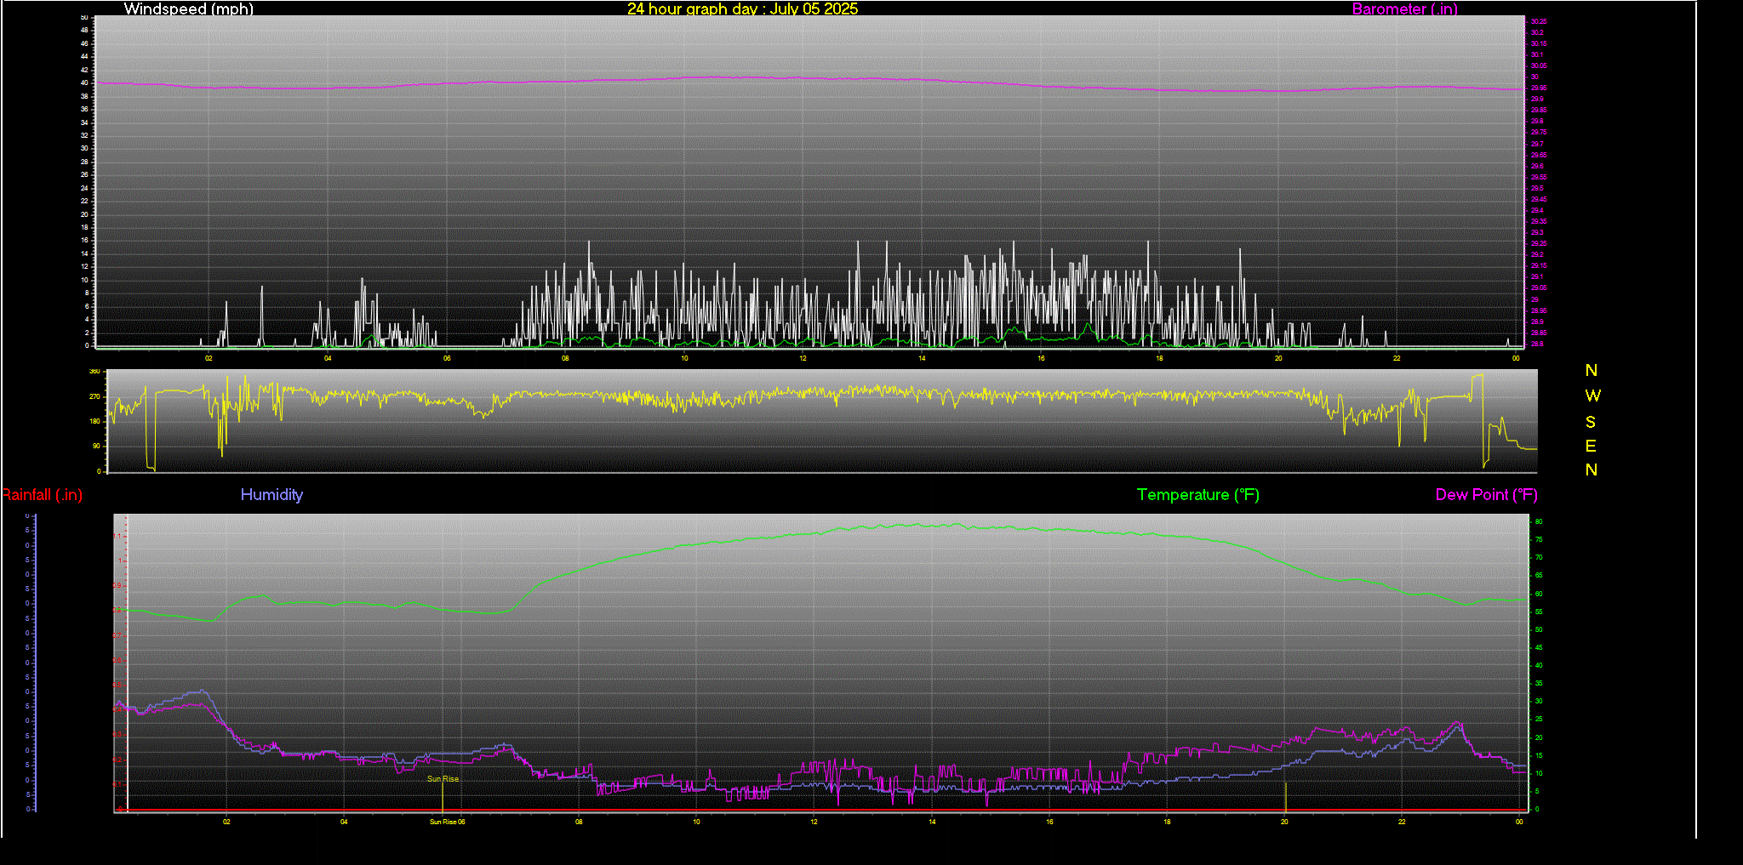Click hour "16" under the temperature graph
The width and height of the screenshot is (1743, 865).
pyautogui.click(x=1049, y=822)
